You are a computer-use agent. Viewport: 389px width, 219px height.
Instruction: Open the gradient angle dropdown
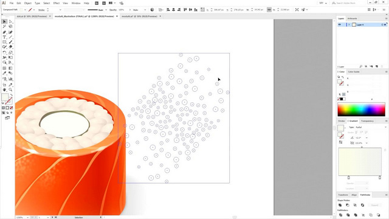(367, 137)
